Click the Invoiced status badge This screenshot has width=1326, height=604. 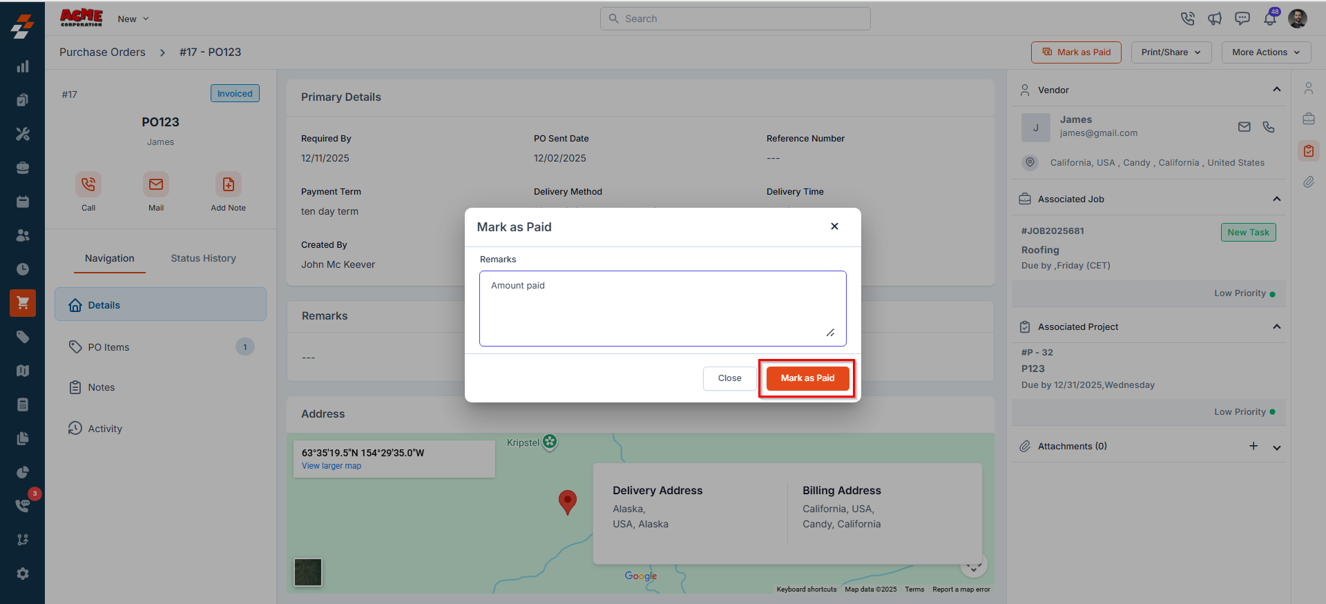pos(235,94)
